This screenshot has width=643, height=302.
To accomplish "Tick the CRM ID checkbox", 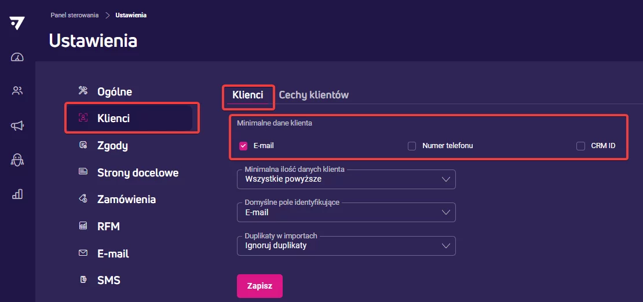I will click(x=580, y=146).
